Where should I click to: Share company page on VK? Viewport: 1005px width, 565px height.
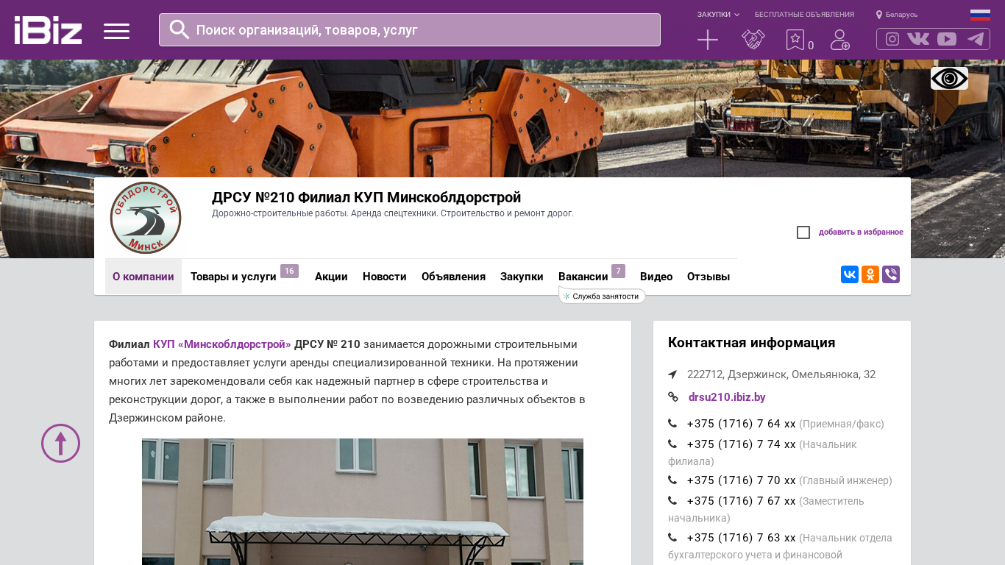[850, 274]
